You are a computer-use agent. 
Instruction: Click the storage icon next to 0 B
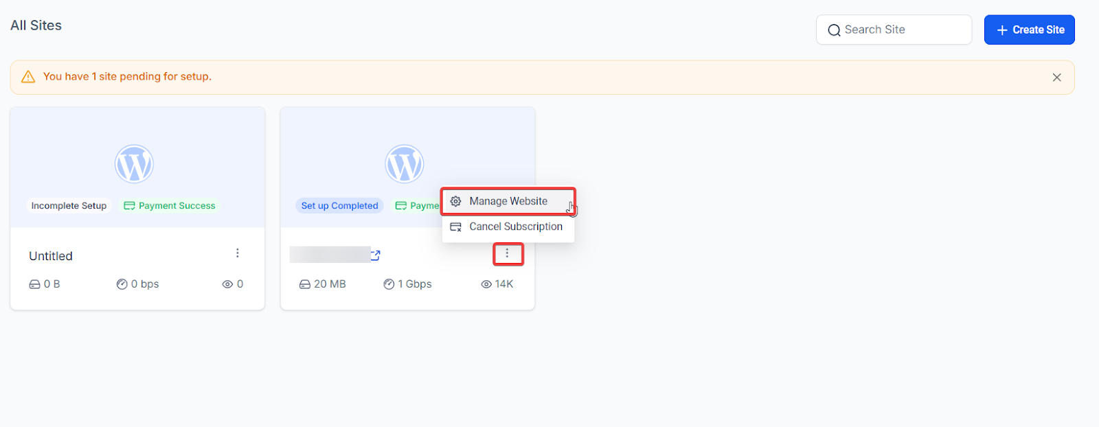point(34,284)
